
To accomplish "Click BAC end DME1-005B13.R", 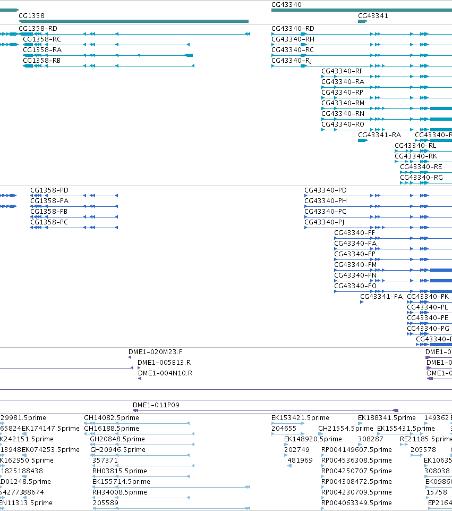I will (x=164, y=363).
